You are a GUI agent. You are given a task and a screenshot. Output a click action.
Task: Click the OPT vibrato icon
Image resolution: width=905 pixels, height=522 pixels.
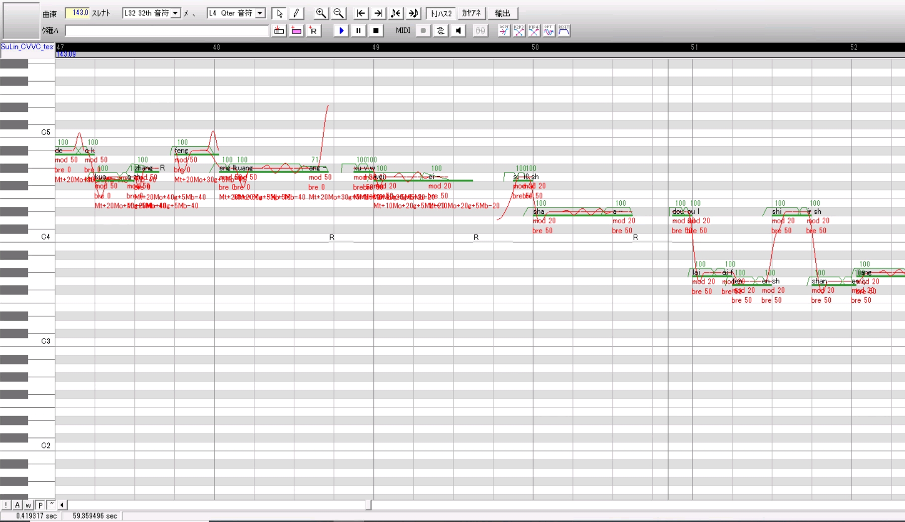[549, 31]
